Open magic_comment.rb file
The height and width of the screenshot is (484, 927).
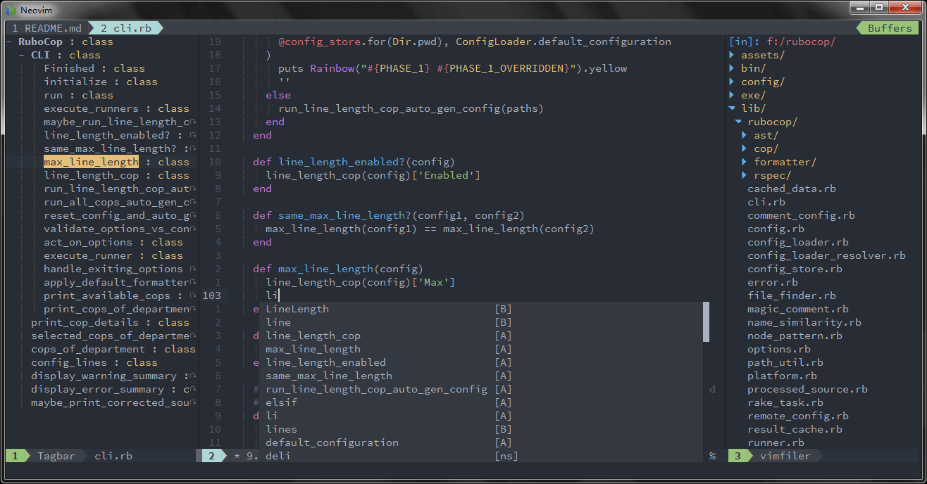point(798,309)
